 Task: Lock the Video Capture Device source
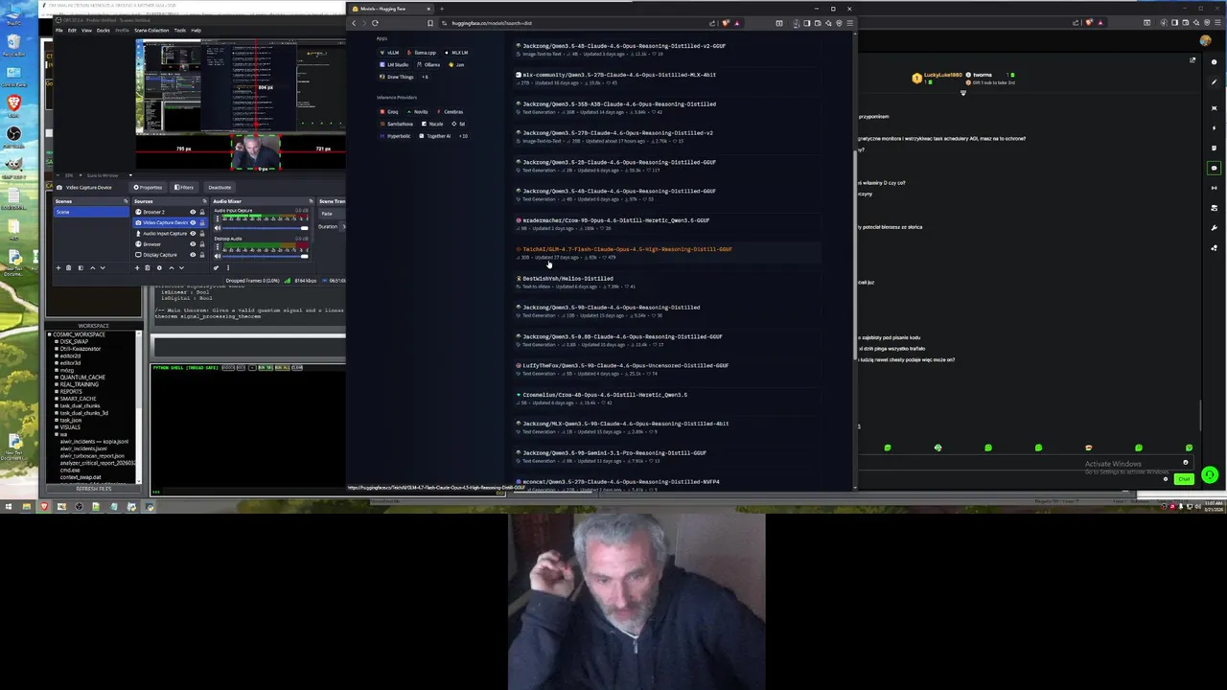[x=202, y=222]
